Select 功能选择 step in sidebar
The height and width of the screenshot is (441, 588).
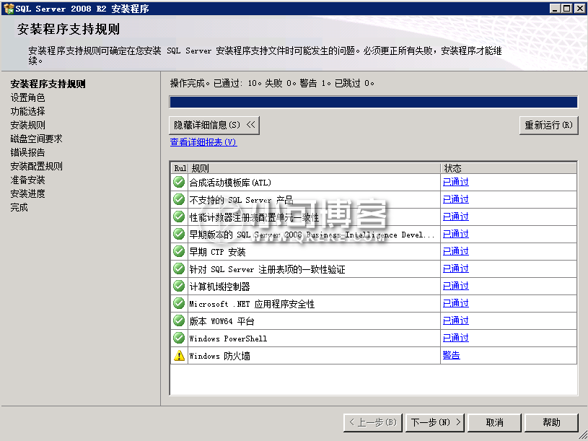tap(27, 111)
